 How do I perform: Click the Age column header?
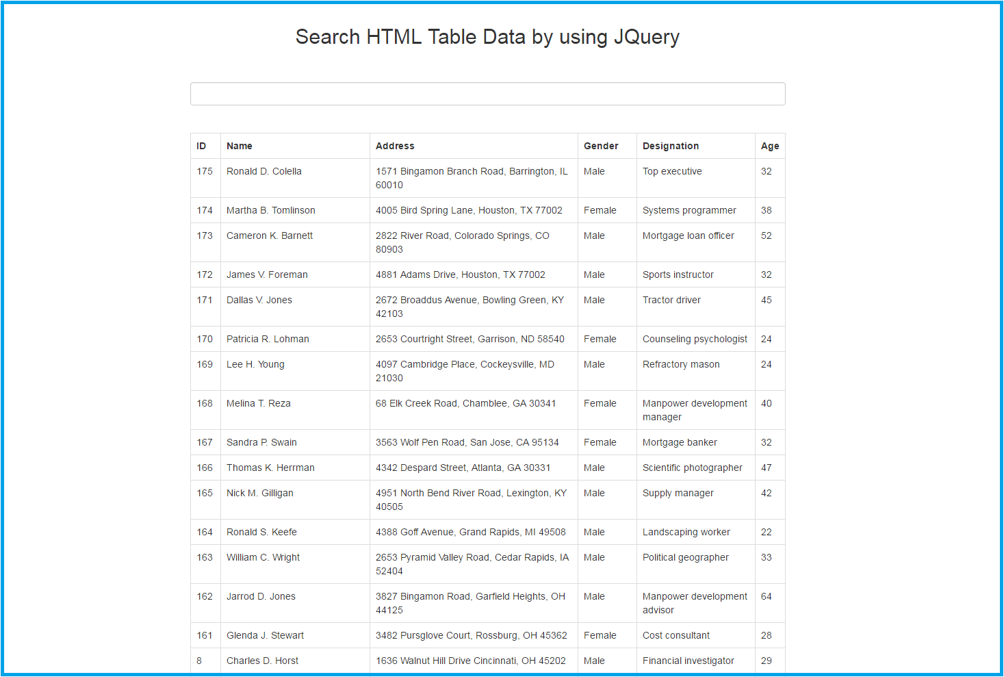coord(770,146)
